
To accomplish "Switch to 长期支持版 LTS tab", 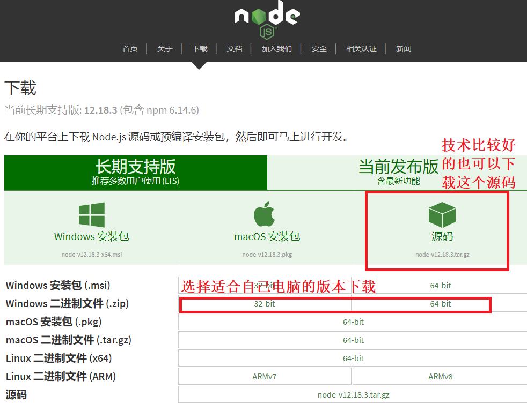I will [x=135, y=173].
